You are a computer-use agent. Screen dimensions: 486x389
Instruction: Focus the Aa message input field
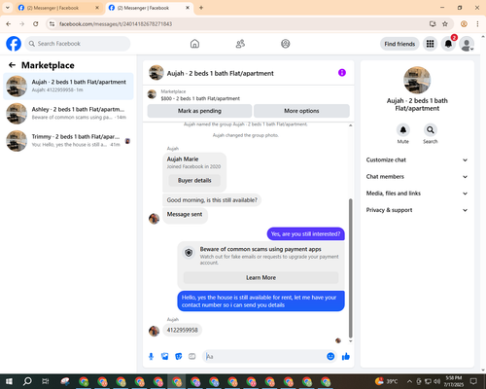click(264, 357)
